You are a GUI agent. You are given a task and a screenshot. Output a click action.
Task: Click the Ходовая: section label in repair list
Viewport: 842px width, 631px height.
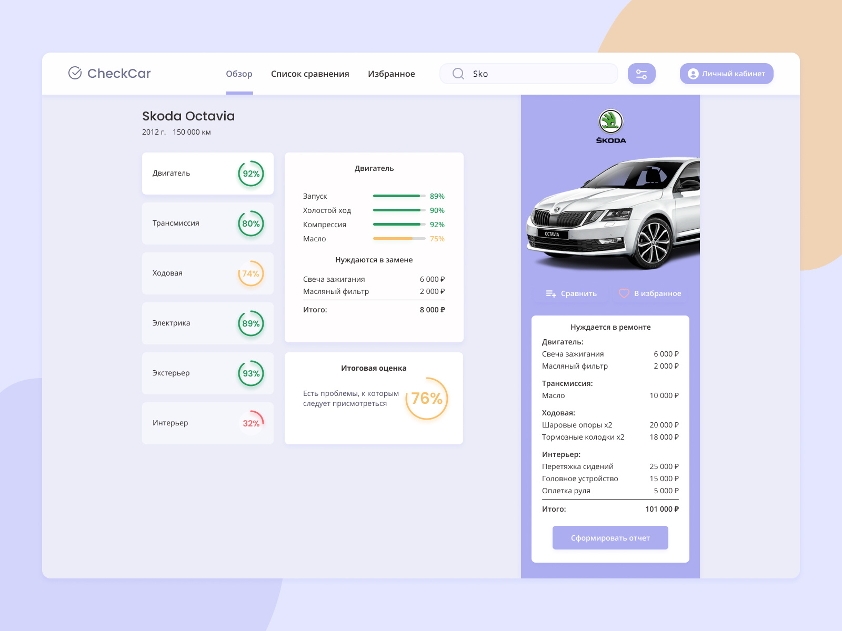pos(559,413)
